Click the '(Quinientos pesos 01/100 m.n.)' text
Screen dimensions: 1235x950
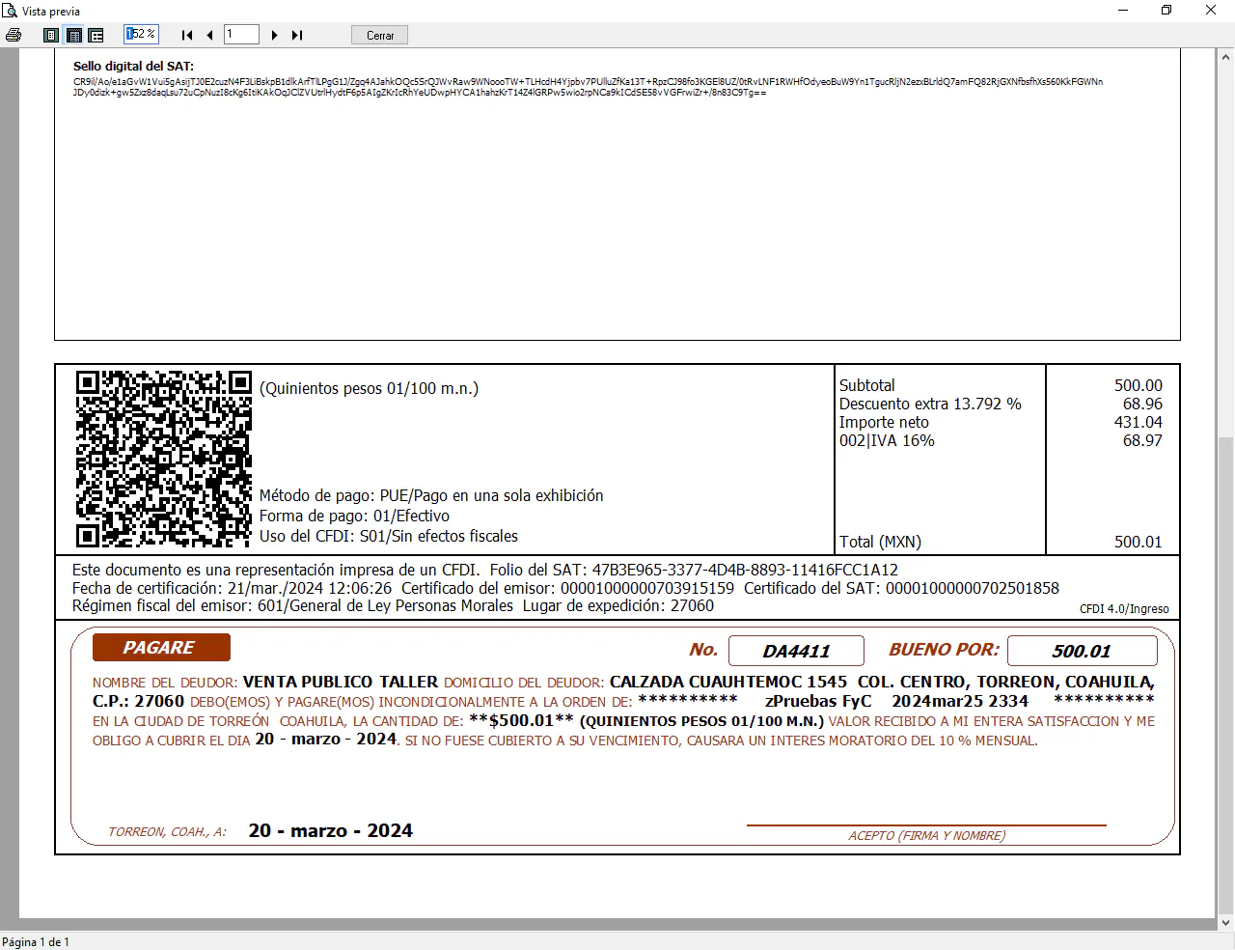369,388
